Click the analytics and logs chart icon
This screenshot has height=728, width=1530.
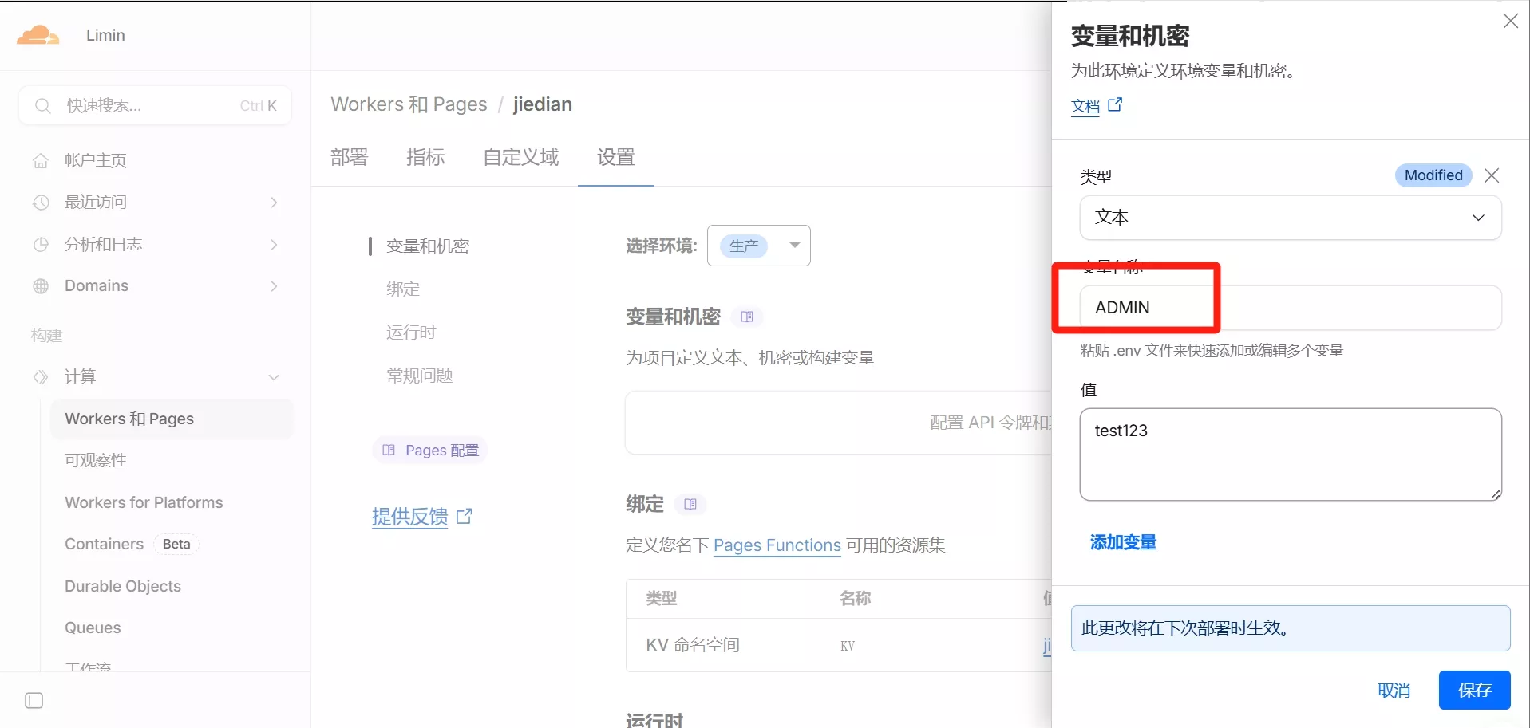coord(41,245)
